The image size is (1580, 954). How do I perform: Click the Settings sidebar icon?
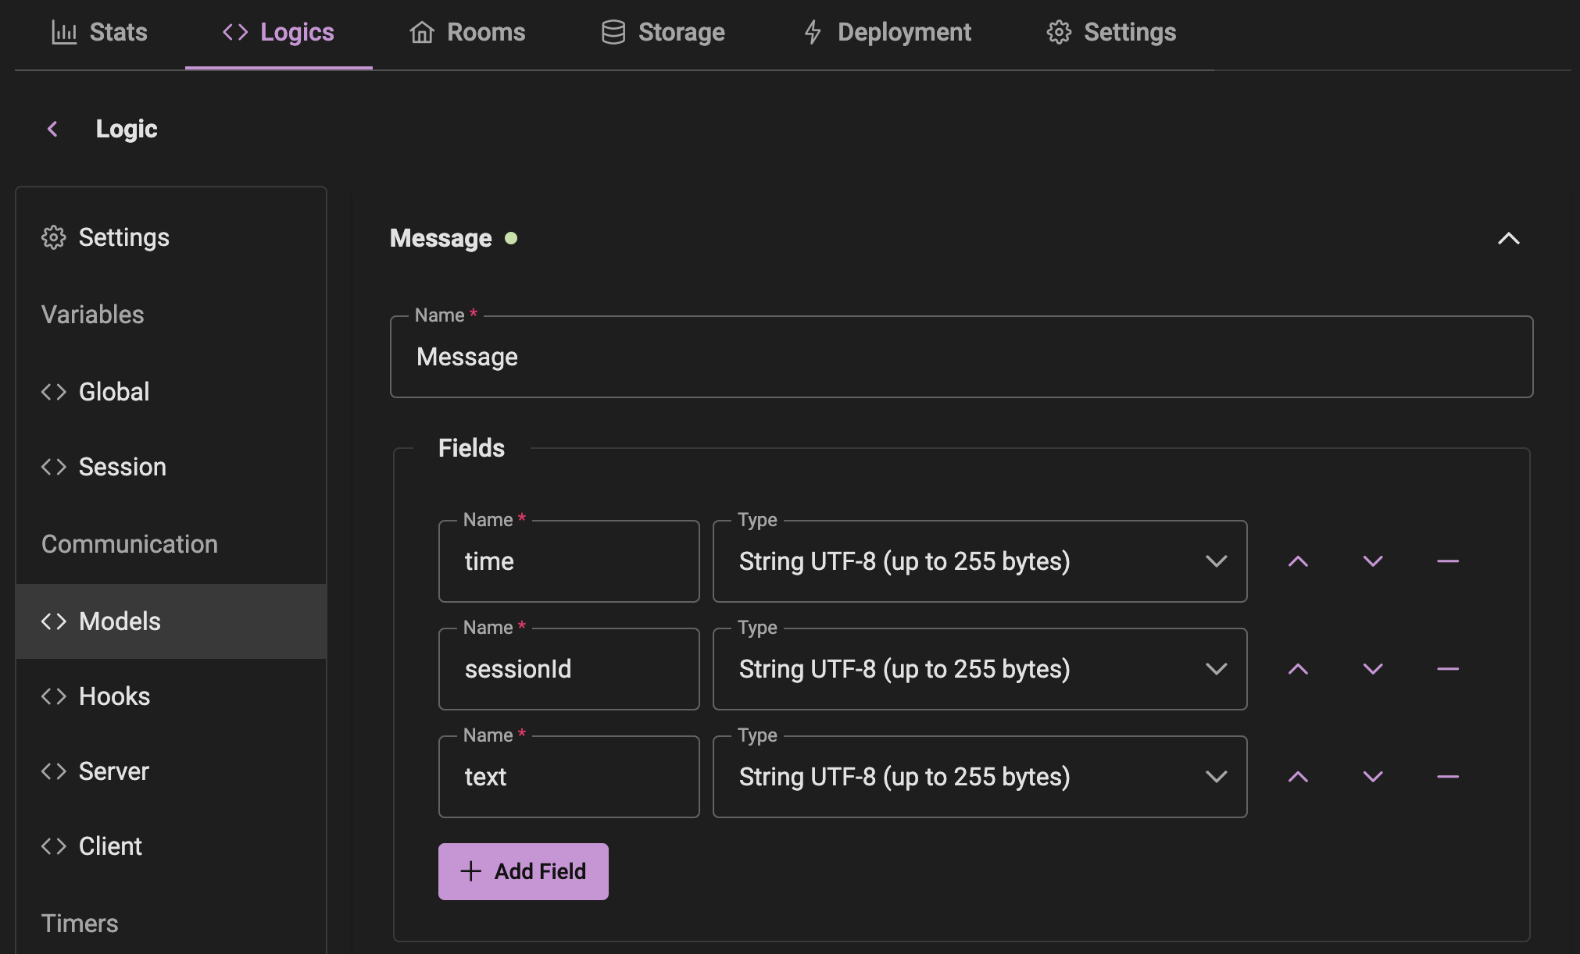tap(53, 237)
